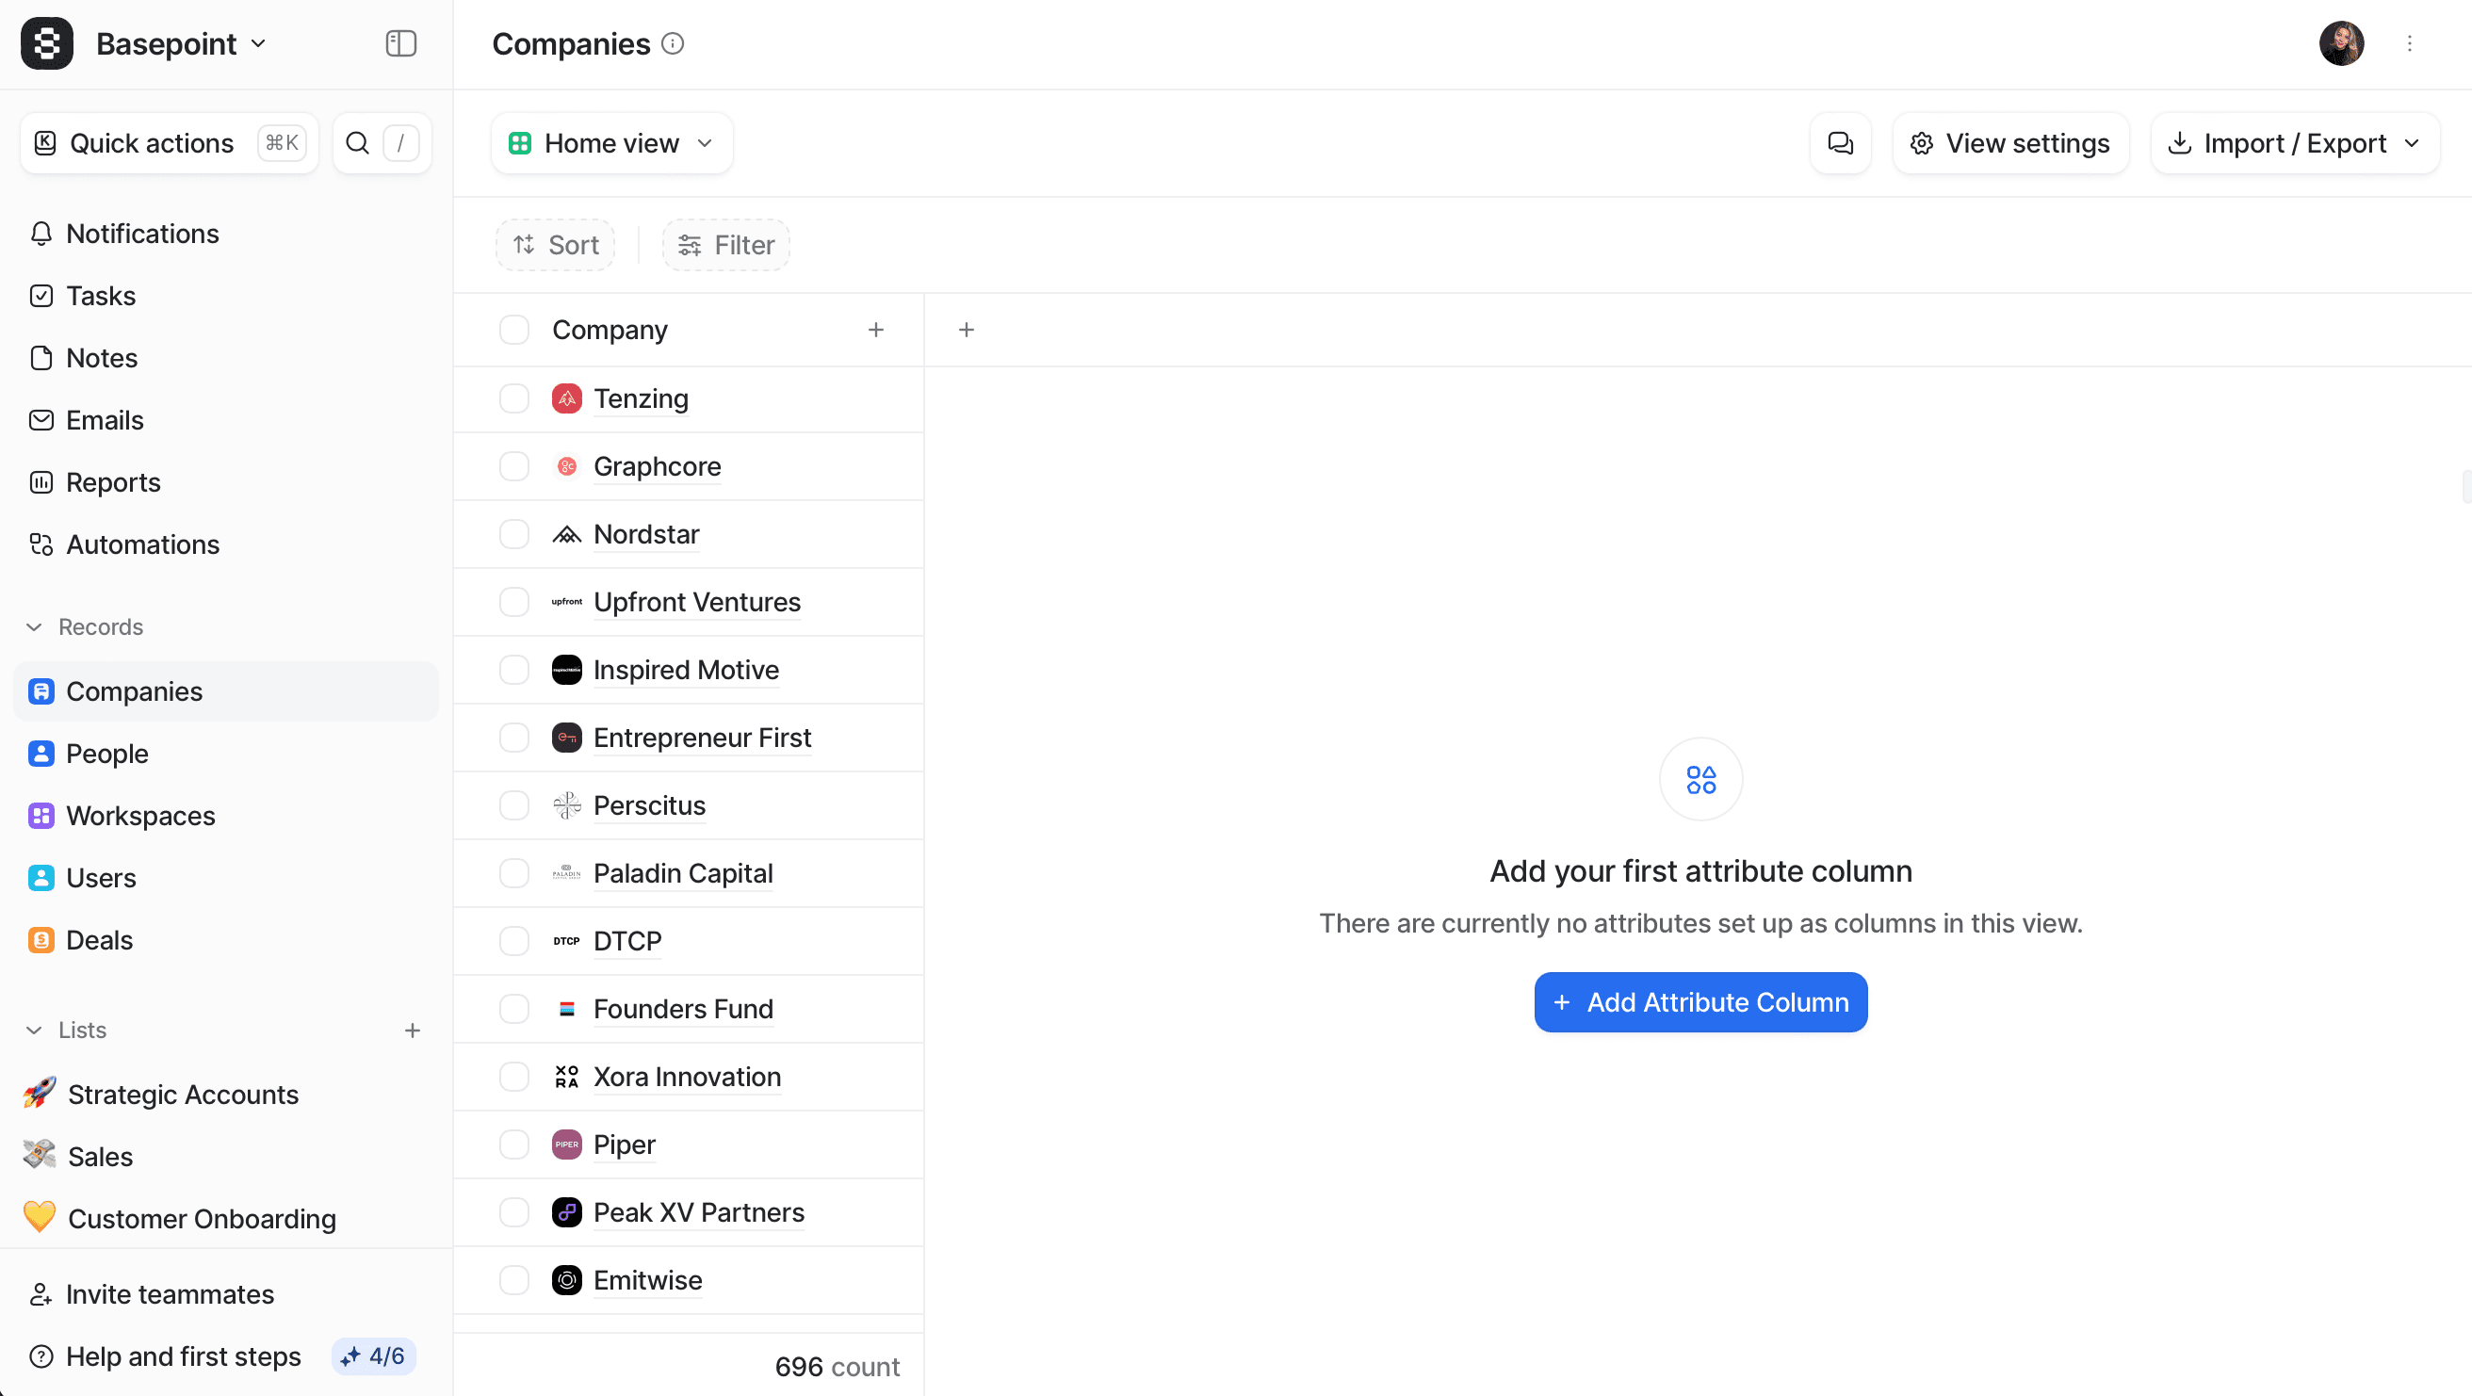Toggle the select-all checkbox in Company header
Screen dimensions: 2472x1396
point(514,330)
